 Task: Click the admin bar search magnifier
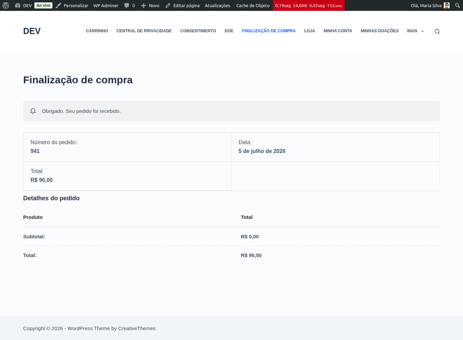(458, 5)
